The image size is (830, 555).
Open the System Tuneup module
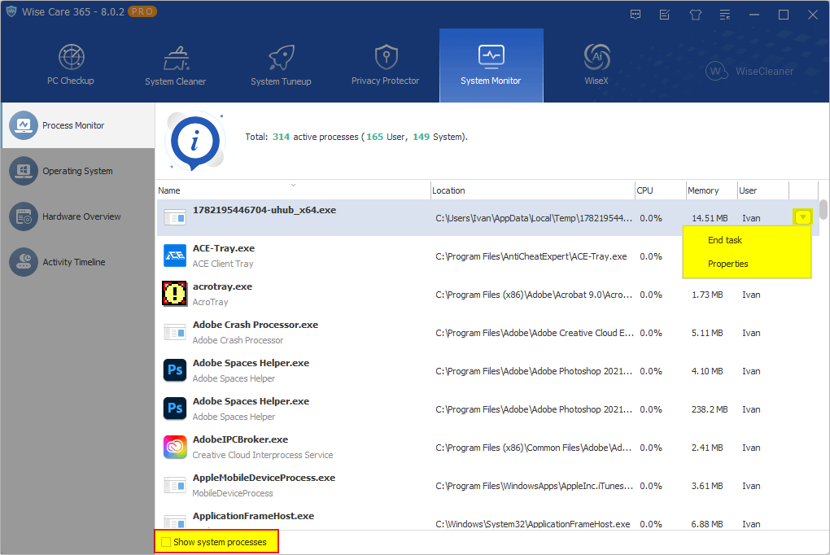[x=281, y=65]
